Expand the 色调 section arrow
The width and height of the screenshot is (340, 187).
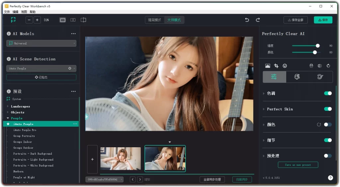(x=264, y=93)
